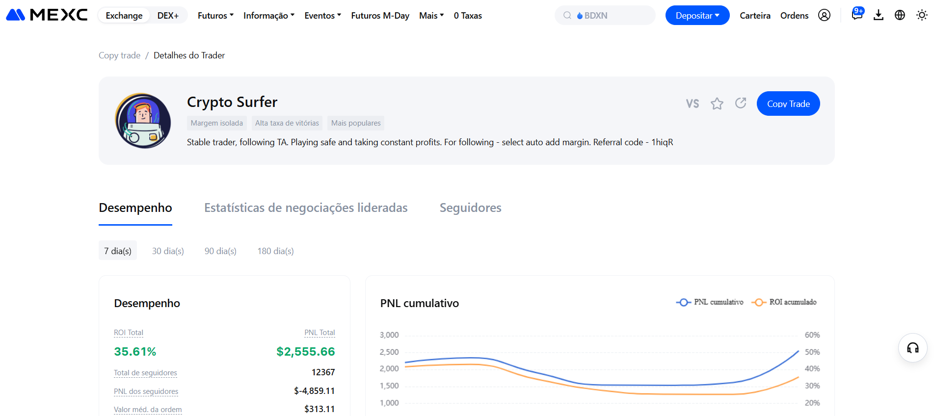This screenshot has height=416, width=934.
Task: Switch to DEX+ mode
Action: pos(168,15)
